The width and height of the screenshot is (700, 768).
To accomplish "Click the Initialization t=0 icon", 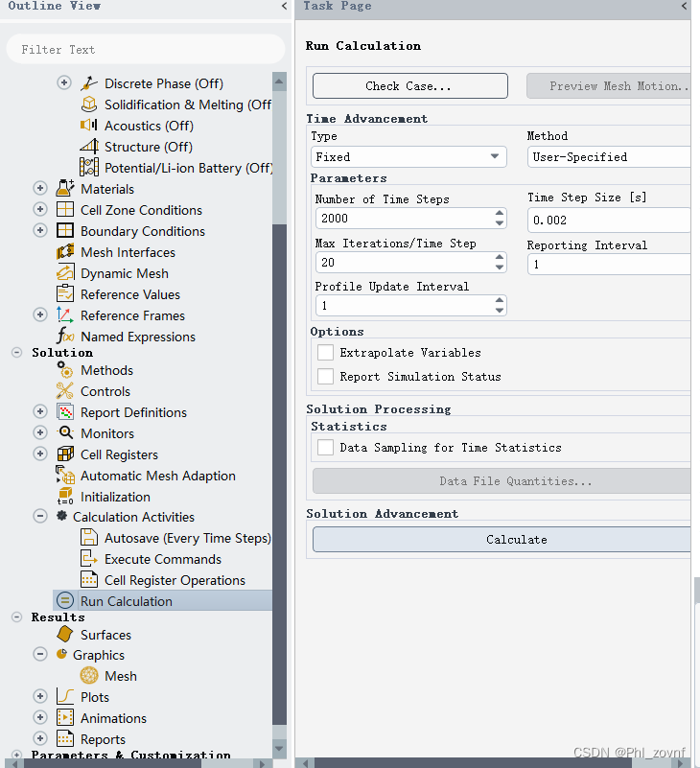I will tap(65, 497).
